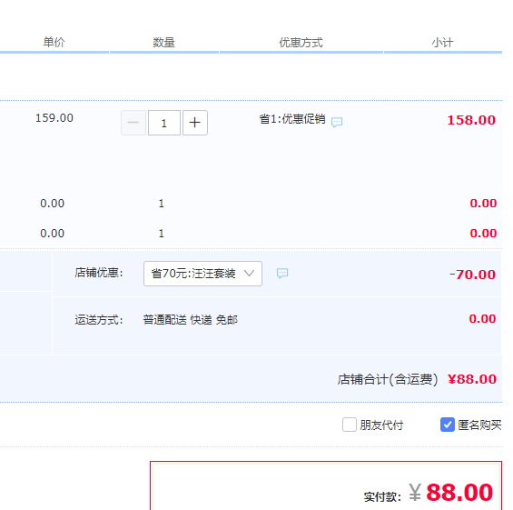Click comment icon next to 优惠促销
The width and height of the screenshot is (513, 510).
coord(337,122)
